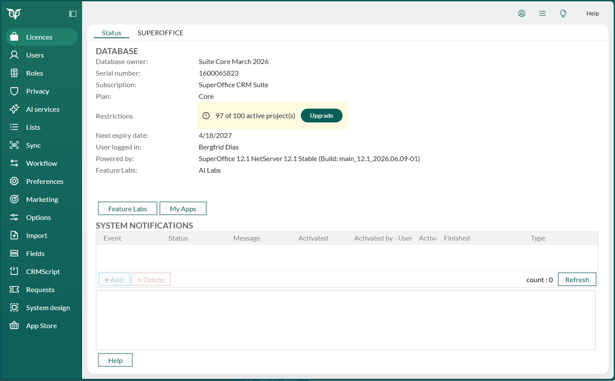This screenshot has height=381, width=615.
Task: Switch to the SUPEROFFICE tab
Action: click(x=160, y=33)
